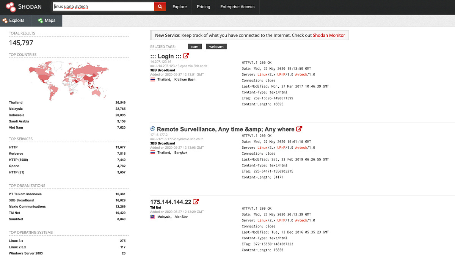Open Enterprise Access in the top navigation
455x256 pixels.
[x=237, y=7]
